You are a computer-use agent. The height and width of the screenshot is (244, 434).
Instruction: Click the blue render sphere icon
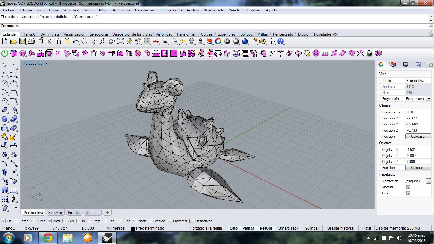[245, 41]
